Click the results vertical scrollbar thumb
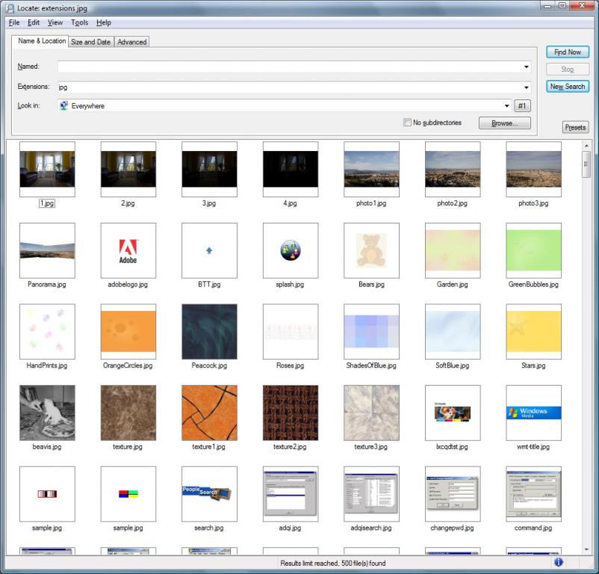599x574 pixels. (586, 163)
